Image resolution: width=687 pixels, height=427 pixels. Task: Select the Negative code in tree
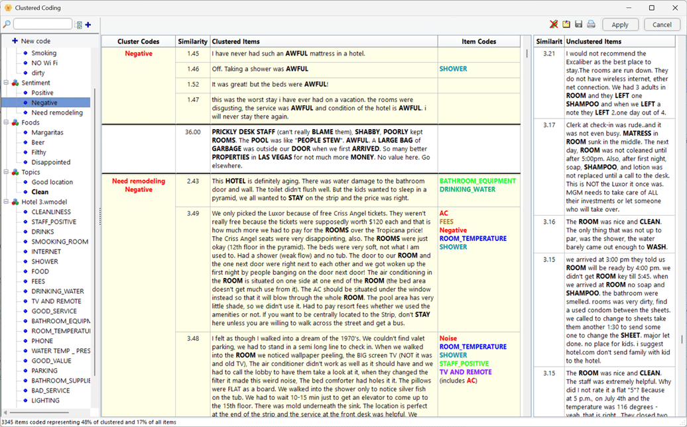(44, 103)
